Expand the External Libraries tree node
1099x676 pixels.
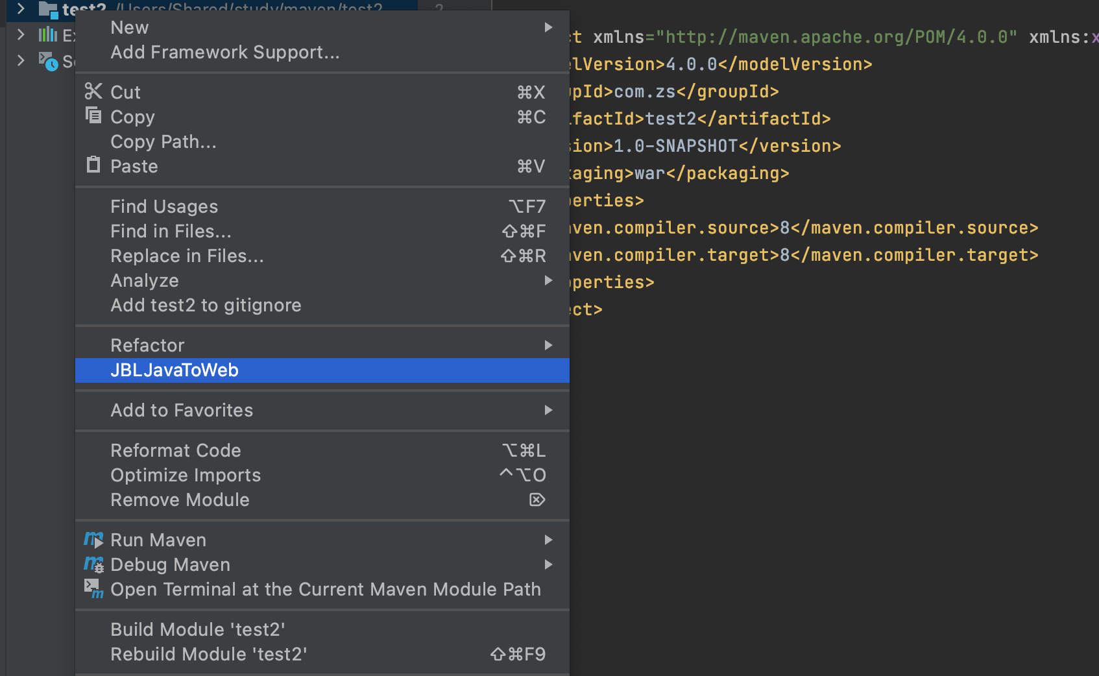(x=21, y=34)
